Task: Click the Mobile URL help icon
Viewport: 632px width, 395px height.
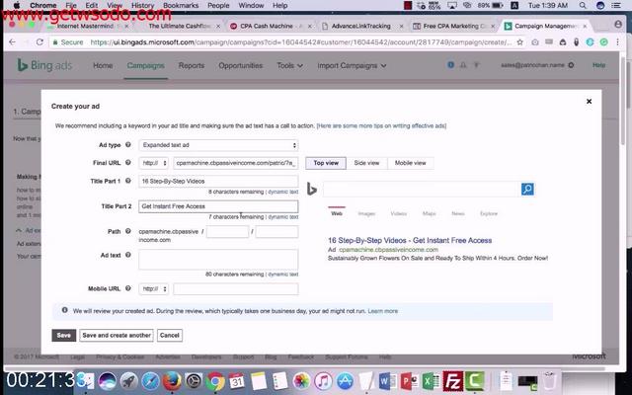Action: pos(128,288)
